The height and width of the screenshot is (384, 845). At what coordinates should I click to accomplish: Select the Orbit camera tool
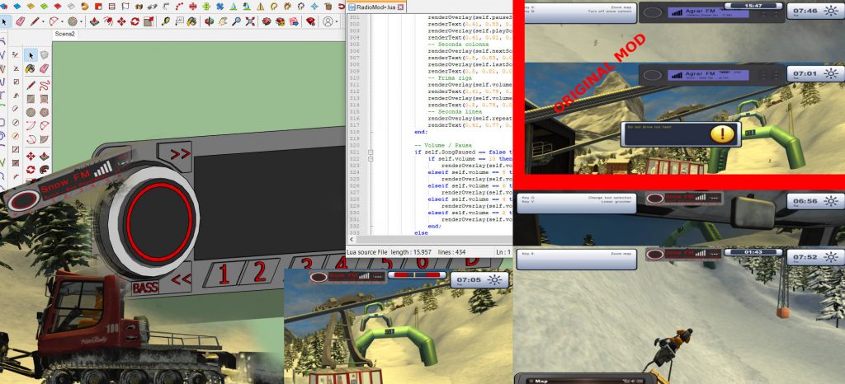coord(209,21)
